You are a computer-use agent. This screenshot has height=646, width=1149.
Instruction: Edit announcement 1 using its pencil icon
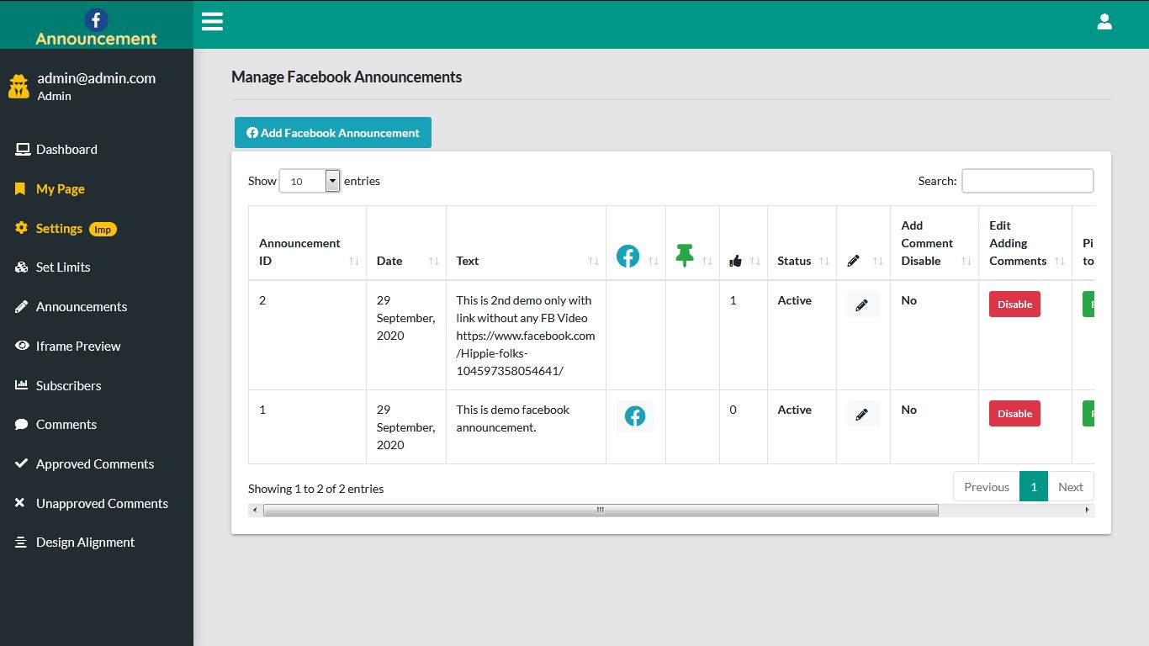(x=863, y=413)
